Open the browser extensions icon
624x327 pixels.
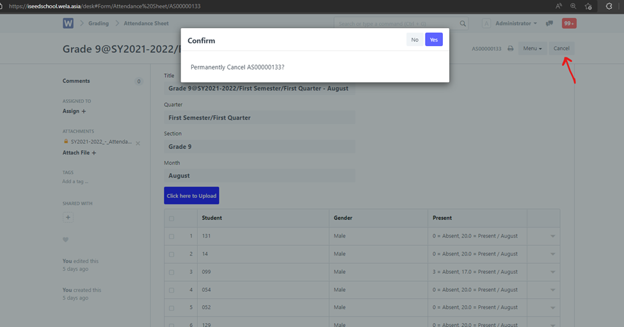(x=609, y=6)
